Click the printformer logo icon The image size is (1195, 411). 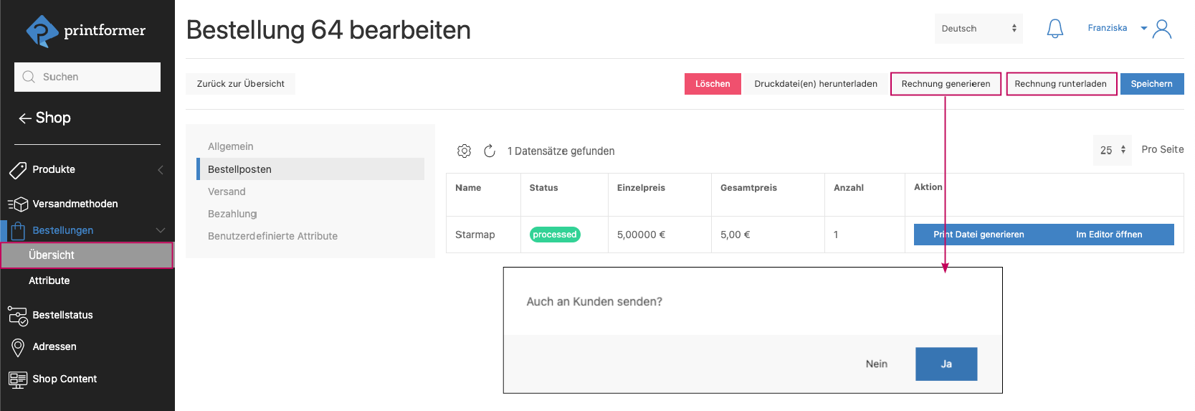click(x=42, y=31)
